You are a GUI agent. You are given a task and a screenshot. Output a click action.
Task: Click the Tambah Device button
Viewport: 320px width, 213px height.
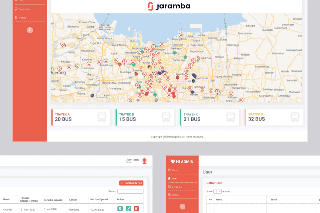pos(131,183)
